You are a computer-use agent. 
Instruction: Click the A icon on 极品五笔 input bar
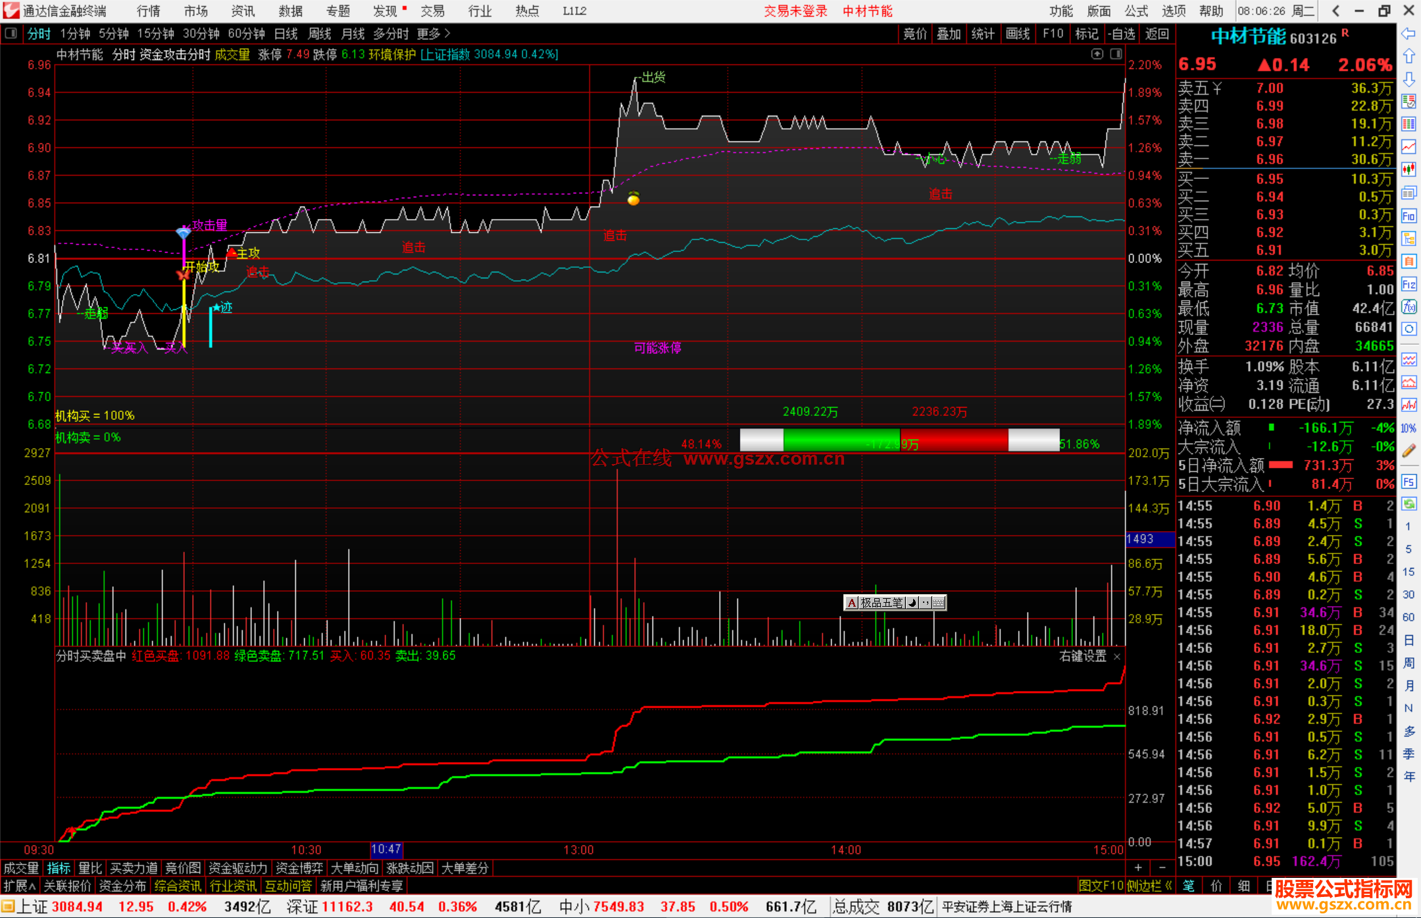coord(852,603)
